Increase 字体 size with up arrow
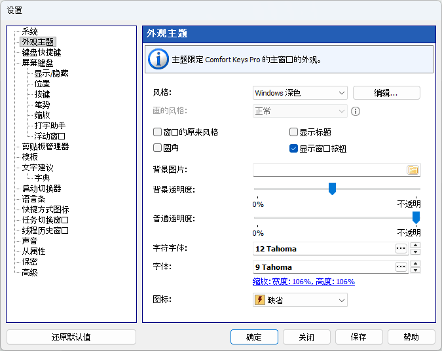This screenshot has height=351, width=442. pos(416,264)
